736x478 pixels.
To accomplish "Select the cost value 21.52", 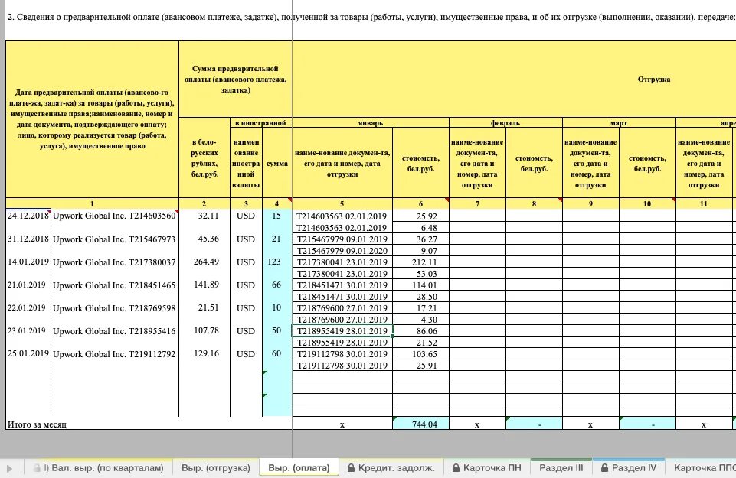I will (x=420, y=343).
